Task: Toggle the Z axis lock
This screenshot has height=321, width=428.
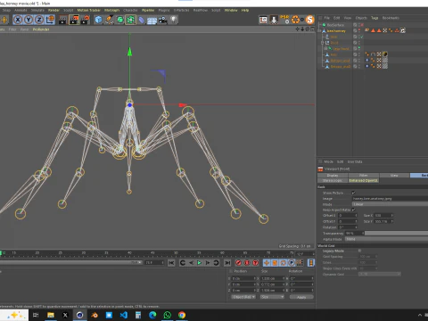Action: [39, 20]
